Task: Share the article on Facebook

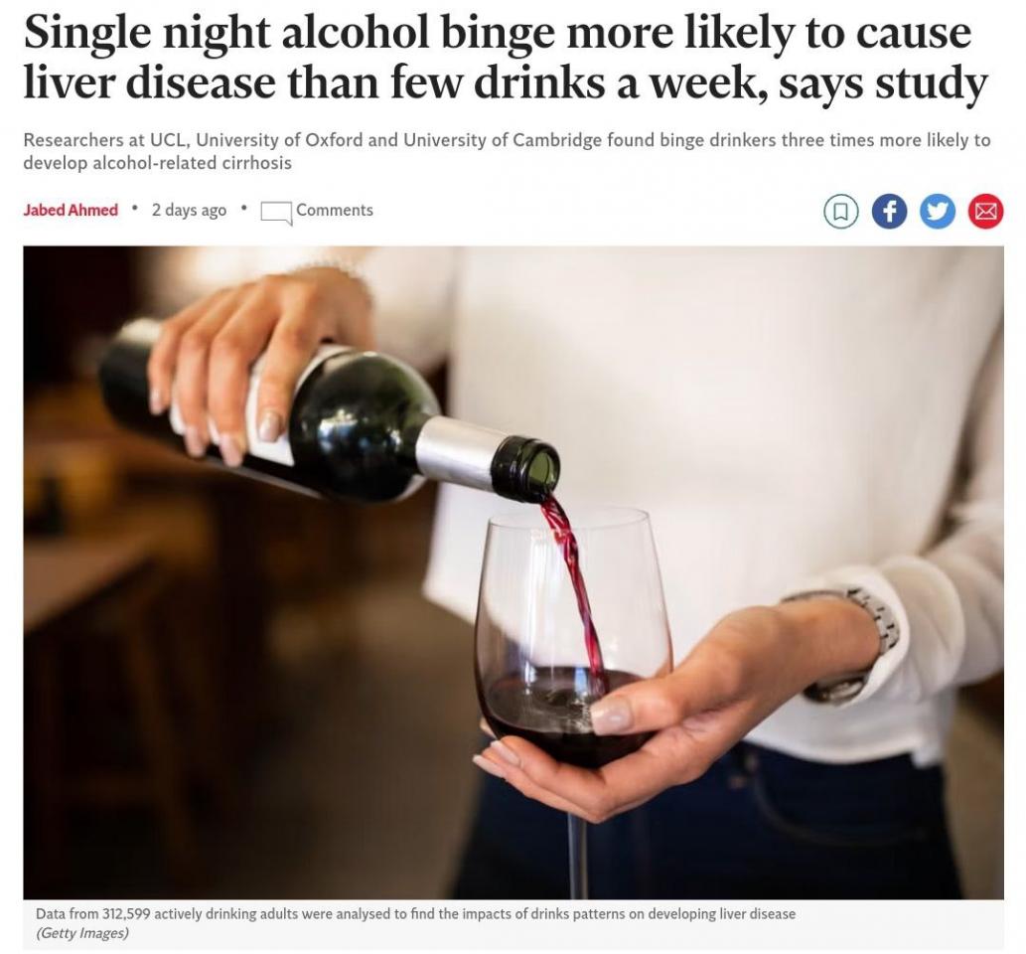Action: pyautogui.click(x=889, y=211)
